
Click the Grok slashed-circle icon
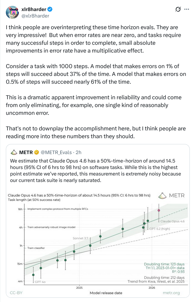pyautogui.click(x=178, y=9)
